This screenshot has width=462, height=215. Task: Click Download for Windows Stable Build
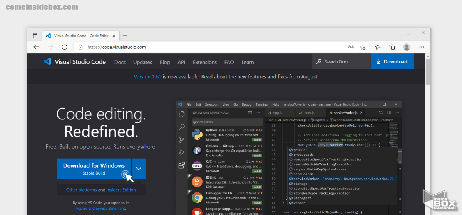[94, 169]
